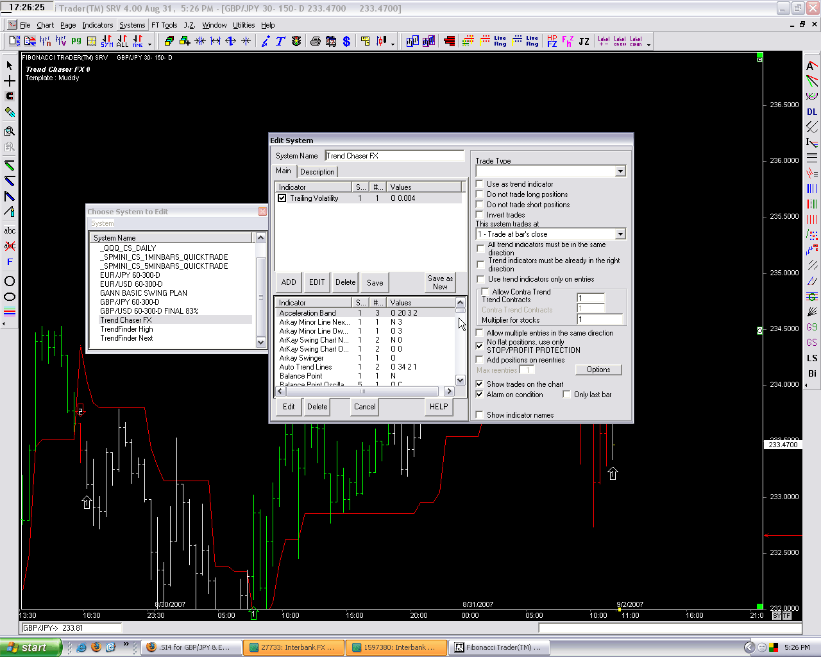The image size is (821, 657).
Task: Open the FT Tools menu
Action: 164,25
